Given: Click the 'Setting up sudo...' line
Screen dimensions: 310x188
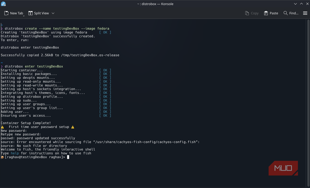Looking at the screenshot, I should click(x=18, y=101).
